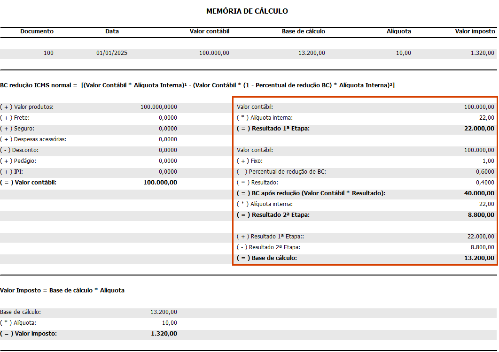Click the bold Resultado 1ª Etapa label
The image size is (499, 352).
coord(273,129)
